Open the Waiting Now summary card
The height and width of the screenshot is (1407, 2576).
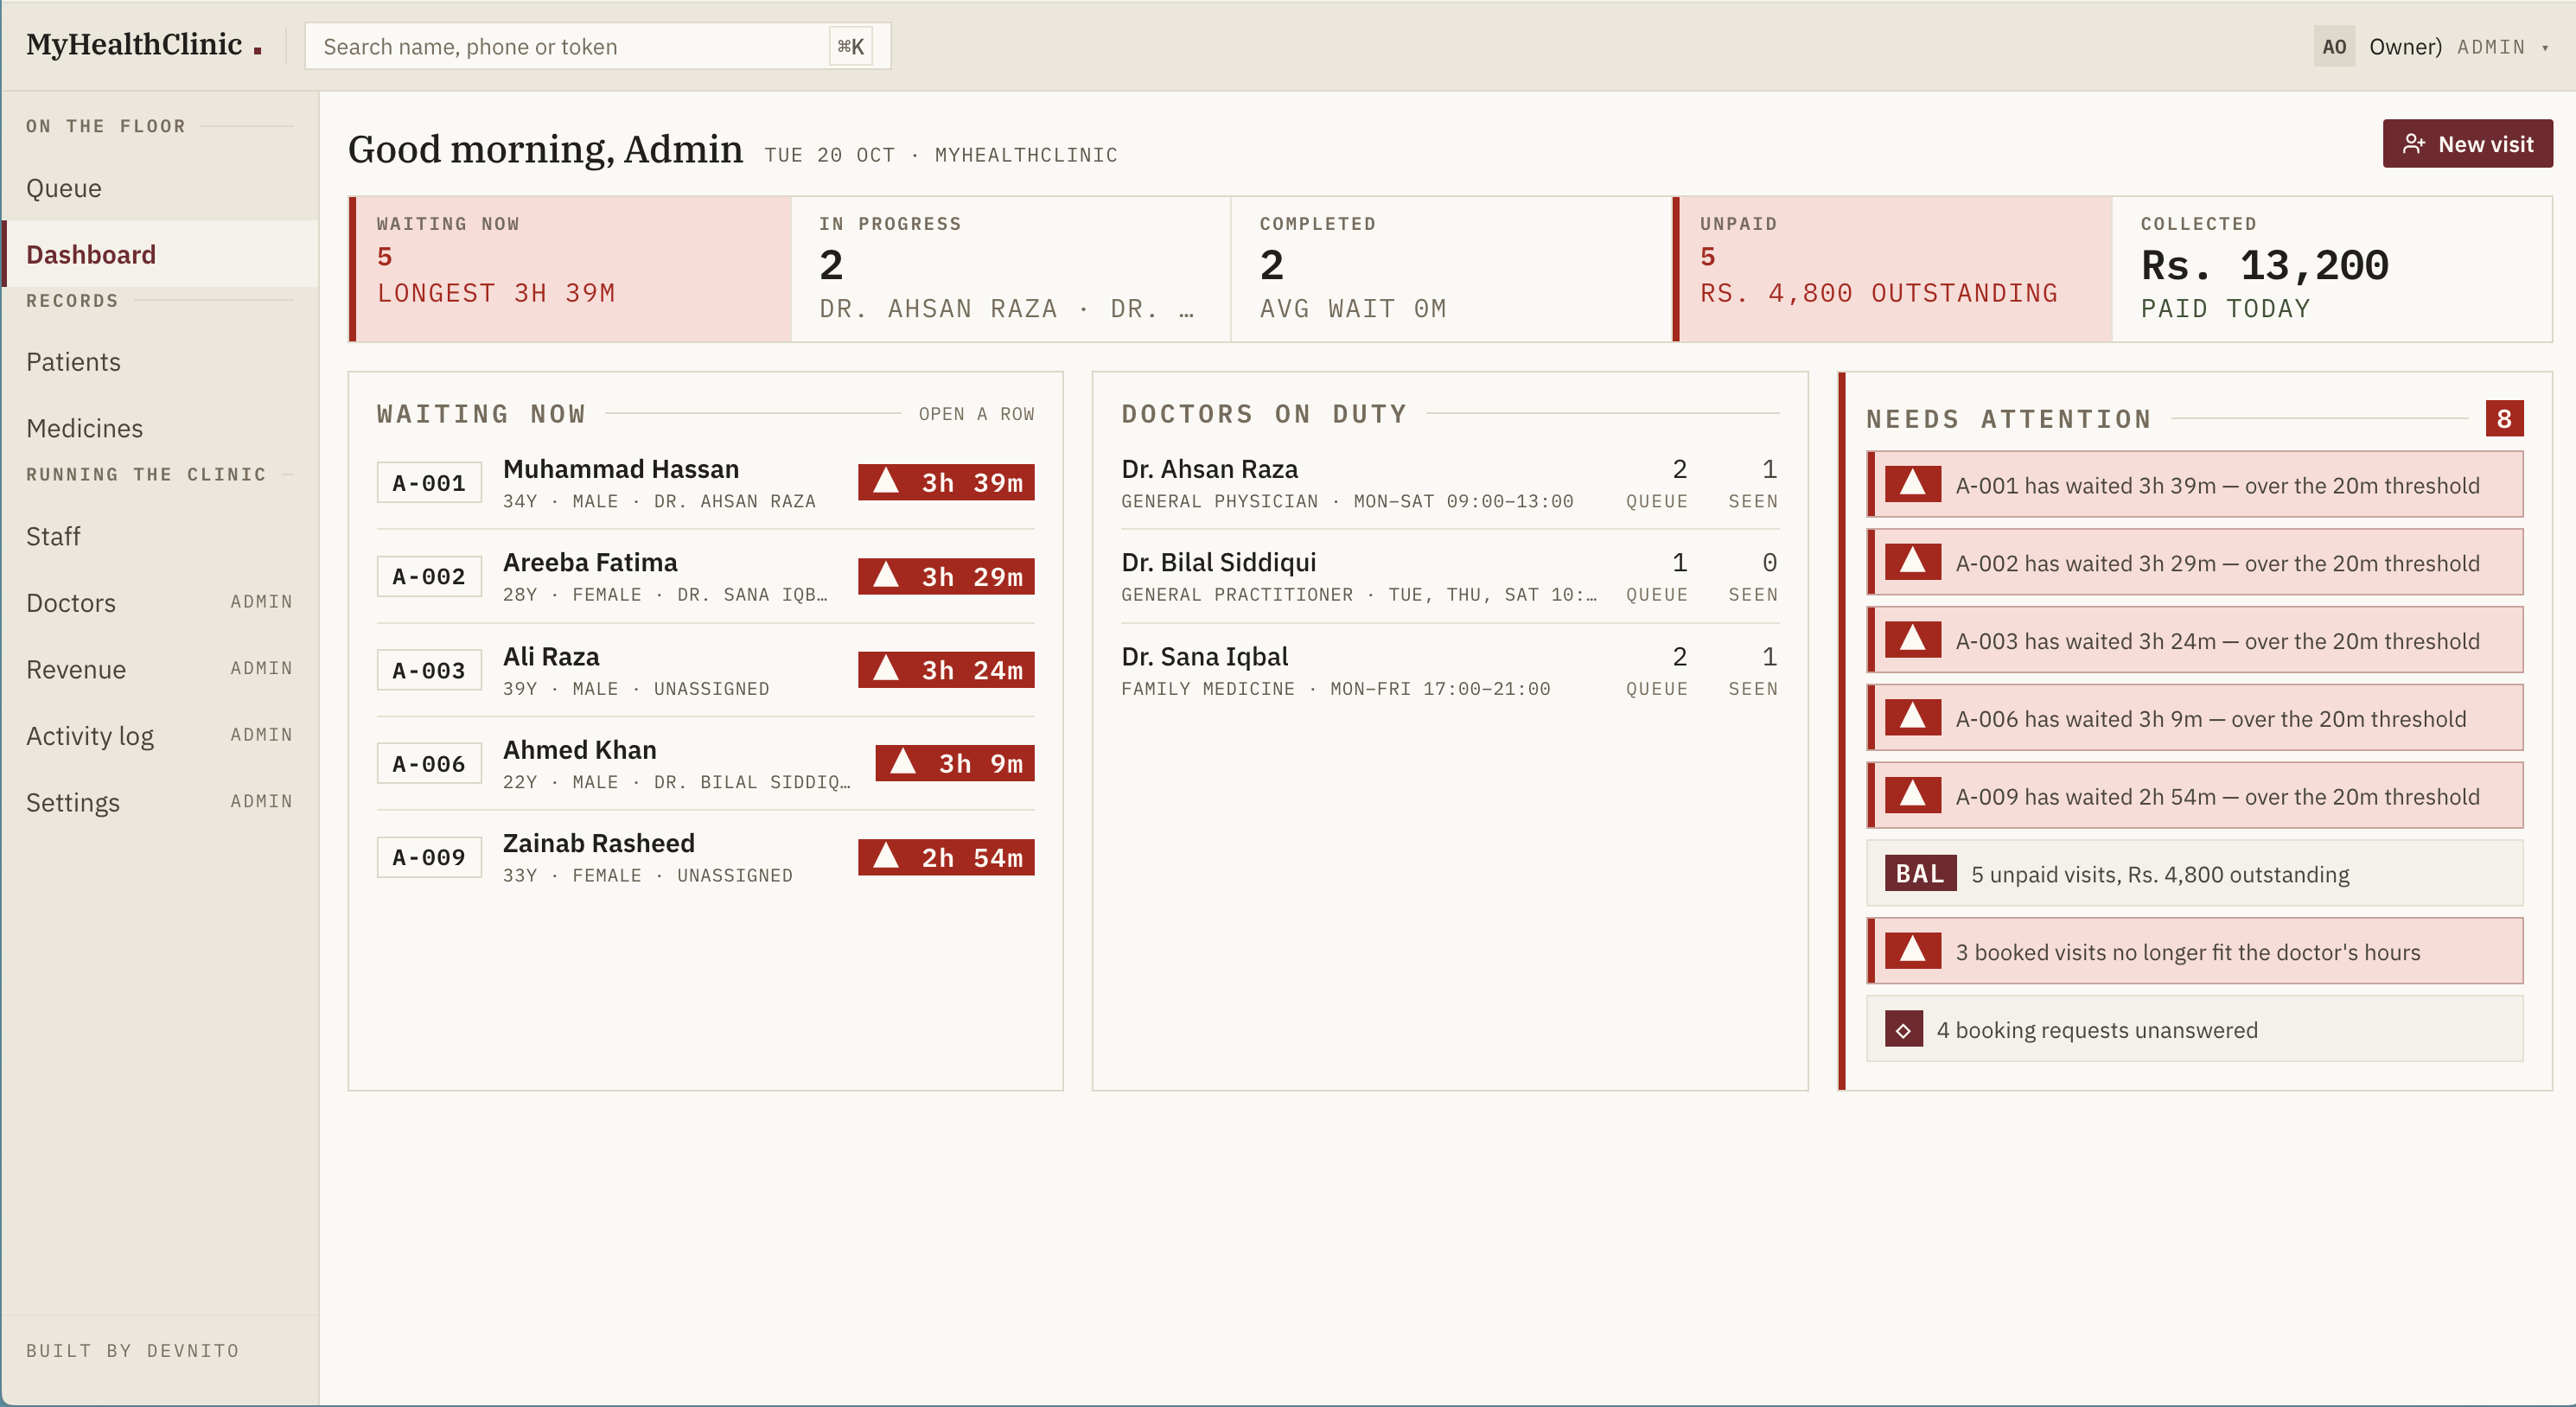click(x=570, y=269)
